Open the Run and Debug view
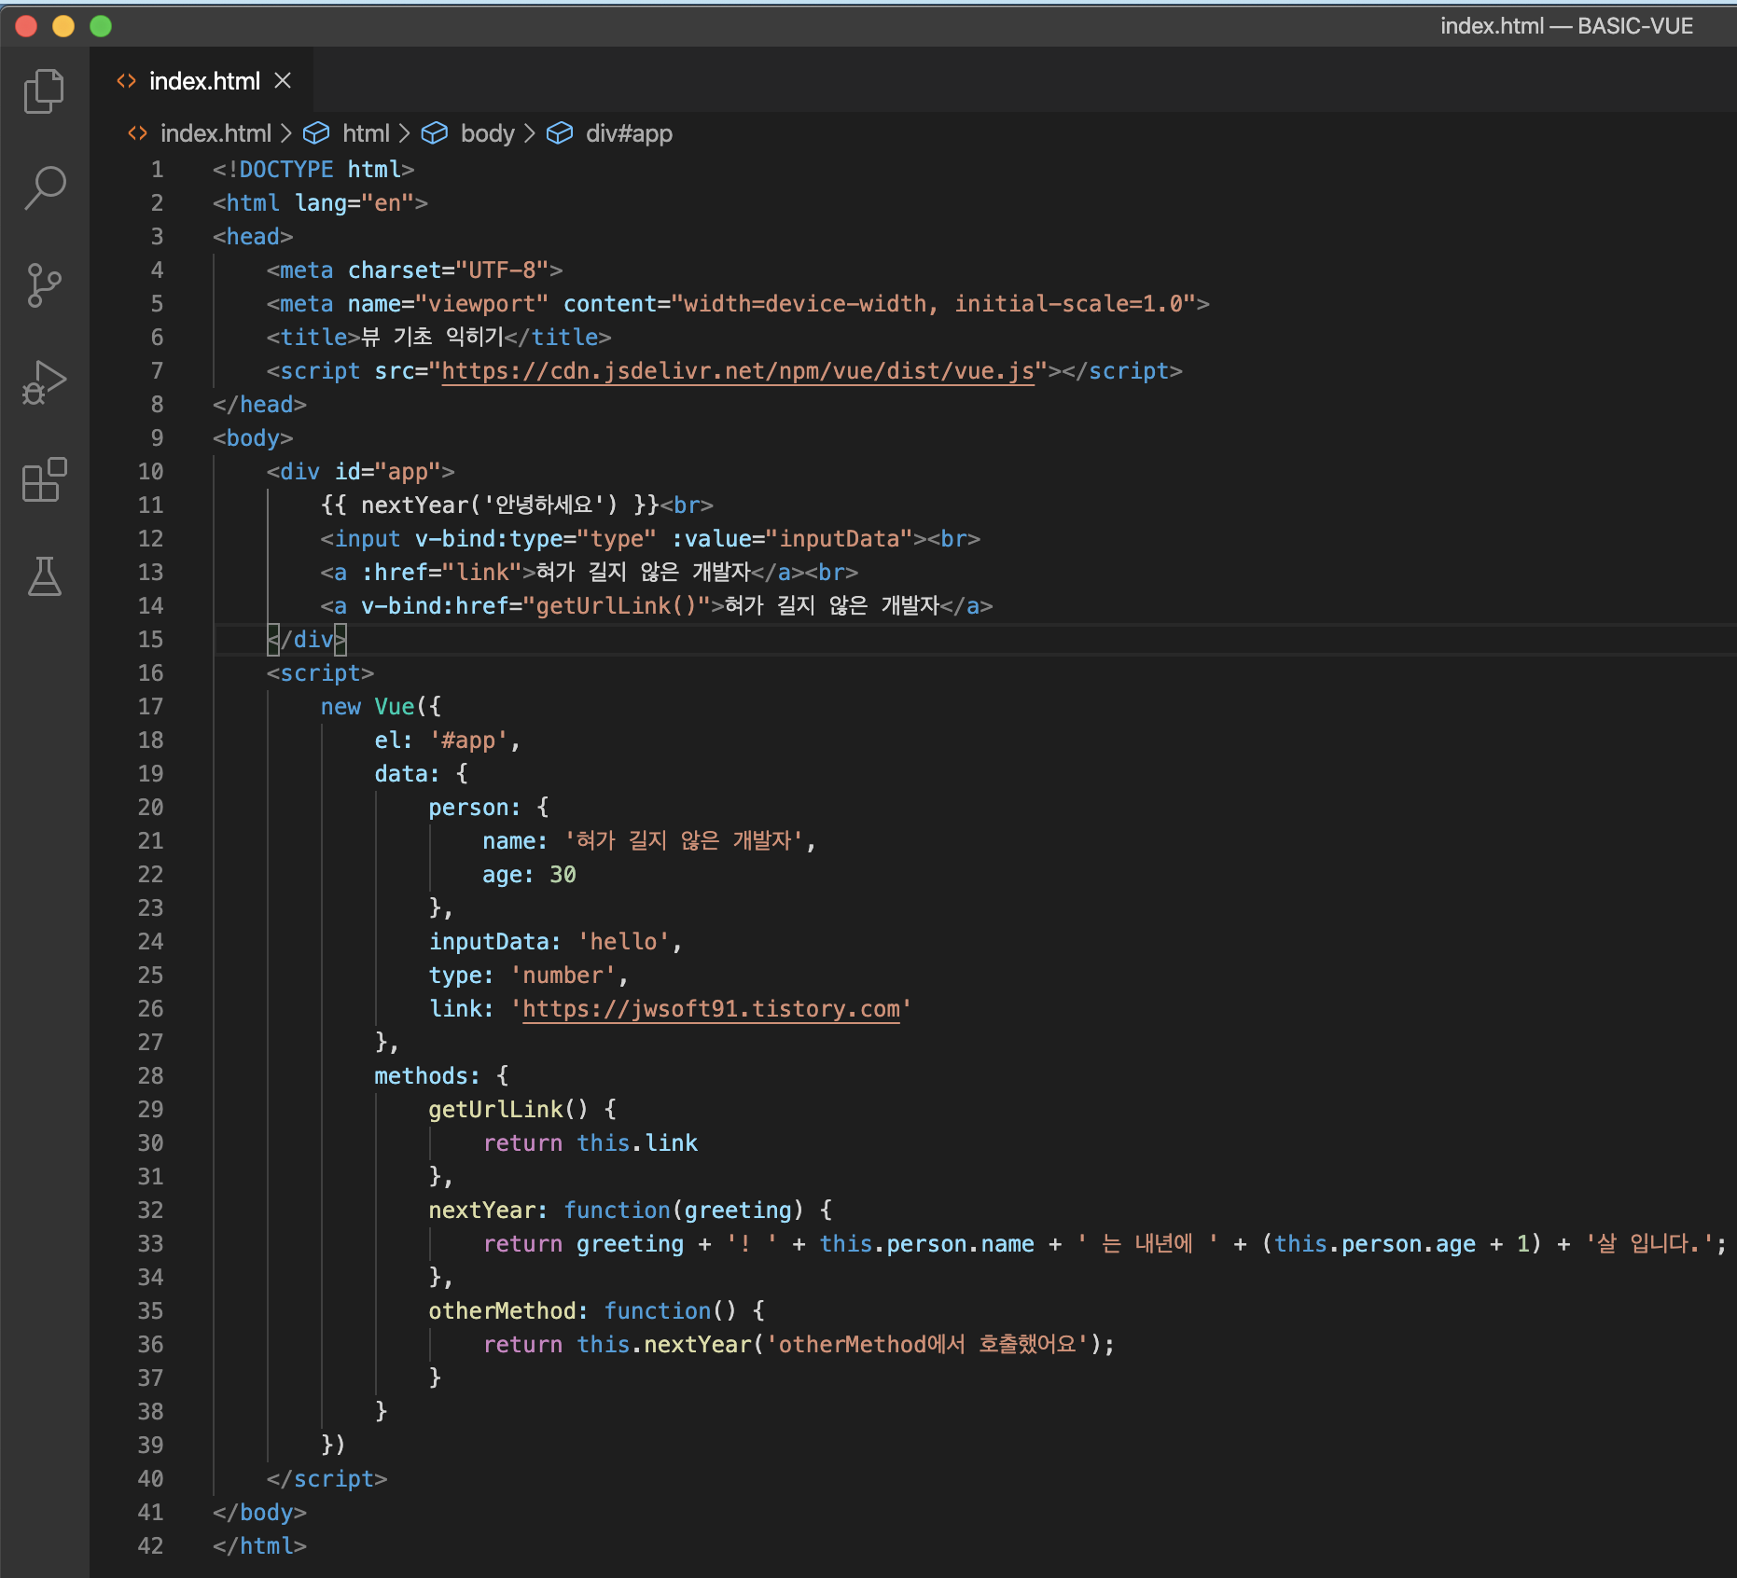 (44, 382)
